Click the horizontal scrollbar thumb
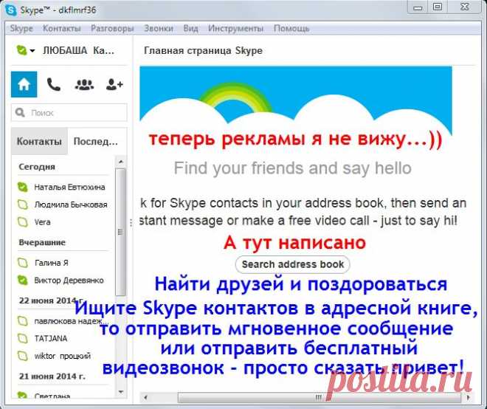Screen dimensions: 487x409 click(320, 397)
